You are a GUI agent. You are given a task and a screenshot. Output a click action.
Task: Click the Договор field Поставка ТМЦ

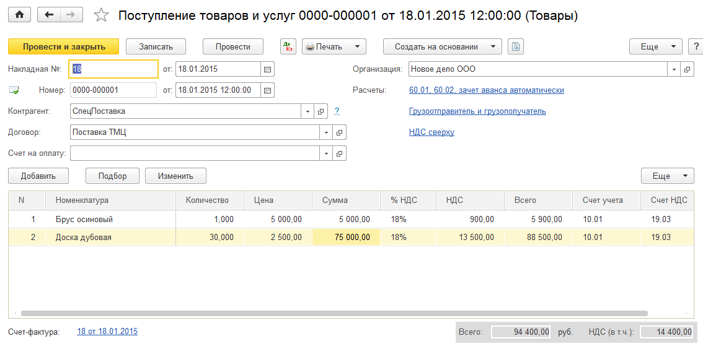pyautogui.click(x=195, y=132)
